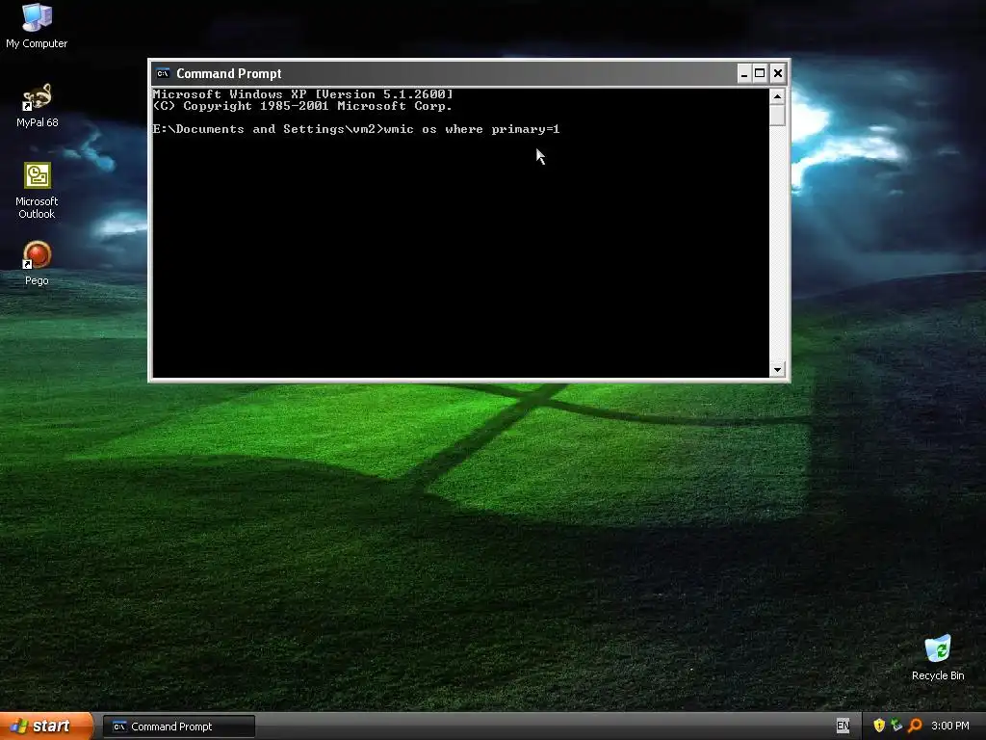Open the My Computer desktop icon
986x740 pixels.
(x=37, y=26)
